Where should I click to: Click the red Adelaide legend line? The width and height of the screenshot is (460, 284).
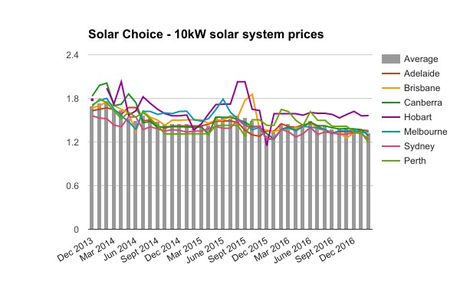point(391,73)
